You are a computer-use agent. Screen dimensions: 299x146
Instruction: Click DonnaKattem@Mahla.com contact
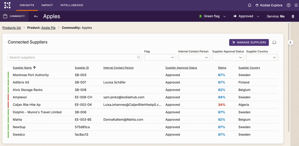tap(123, 120)
